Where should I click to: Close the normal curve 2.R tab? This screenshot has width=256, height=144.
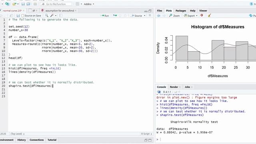click(x=24, y=11)
